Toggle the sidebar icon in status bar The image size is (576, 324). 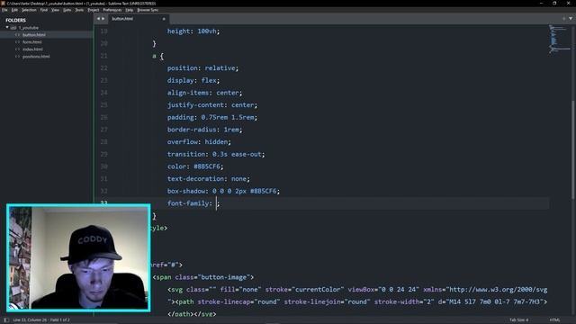coord(6,320)
